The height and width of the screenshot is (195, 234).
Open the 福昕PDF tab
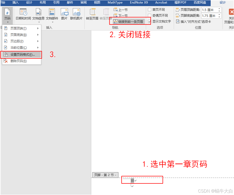coord(180,2)
